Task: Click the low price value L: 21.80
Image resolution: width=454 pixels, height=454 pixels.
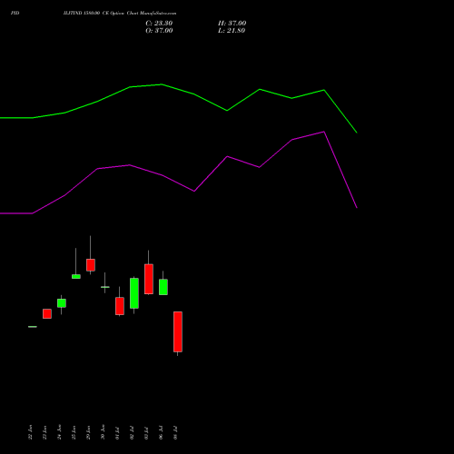Action: coord(232,31)
